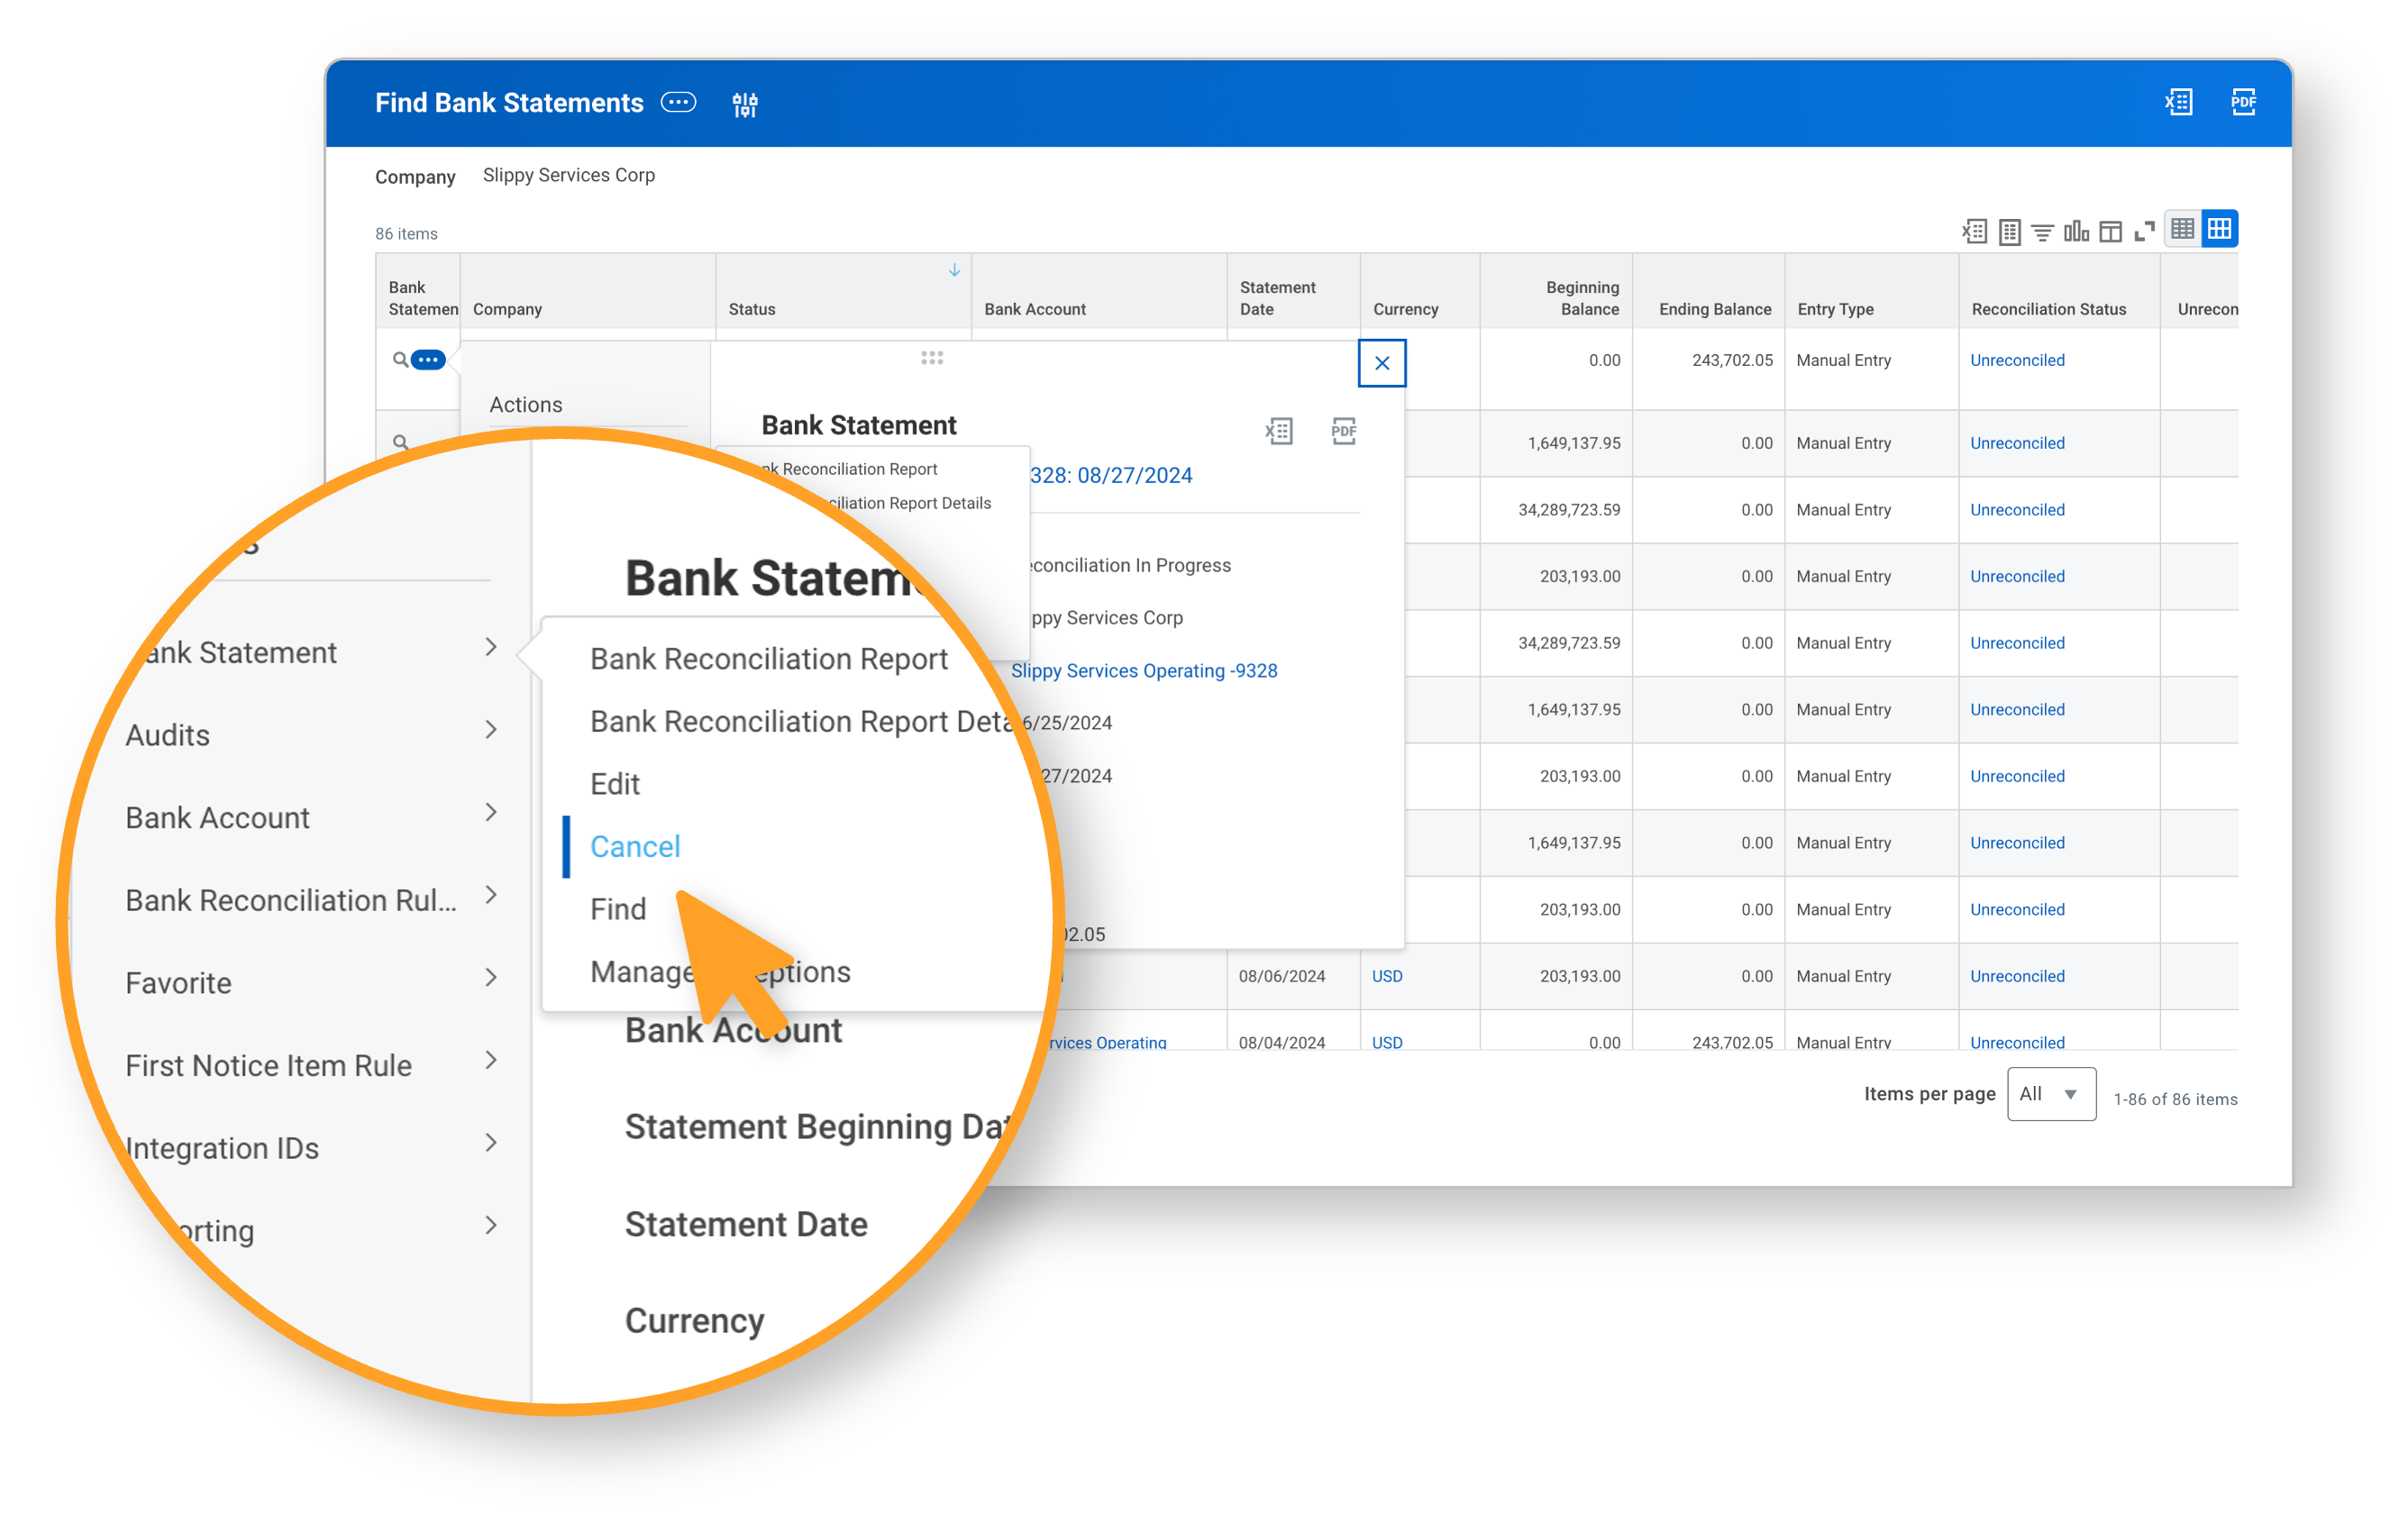
Task: Click the Actions heading in the popup
Action: pyautogui.click(x=526, y=404)
